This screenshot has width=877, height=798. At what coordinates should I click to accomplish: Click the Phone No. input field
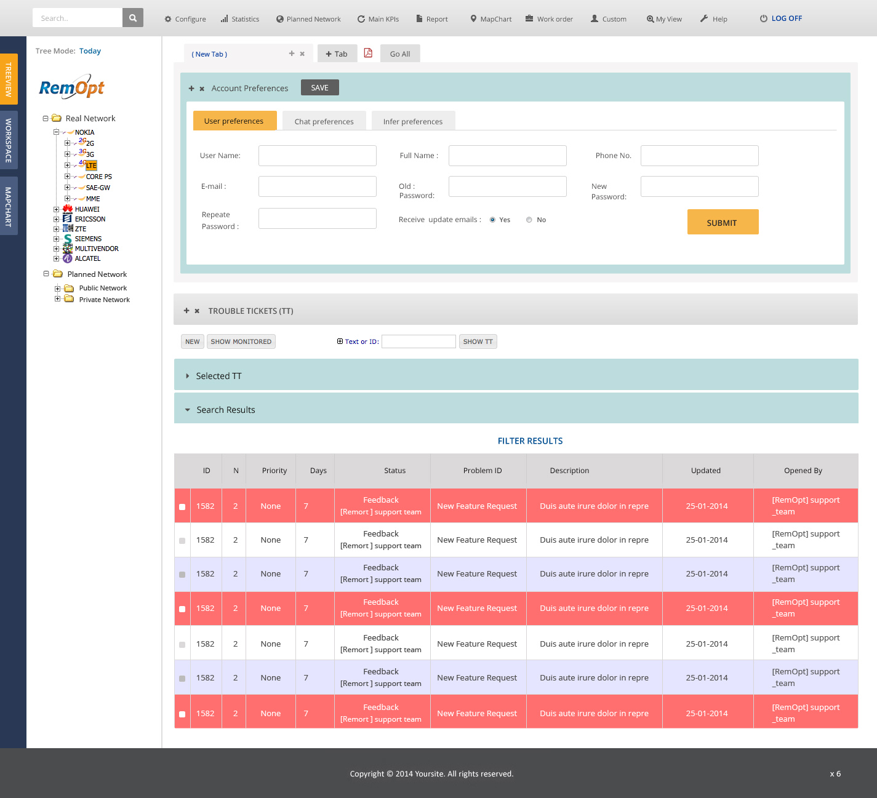click(700, 156)
